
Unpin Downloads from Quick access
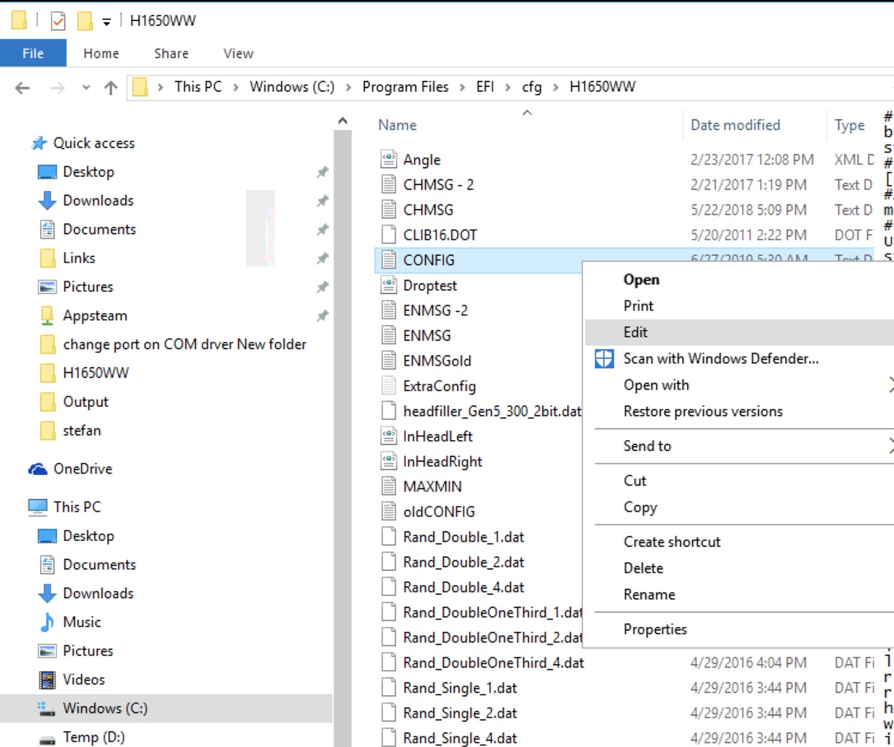[322, 200]
